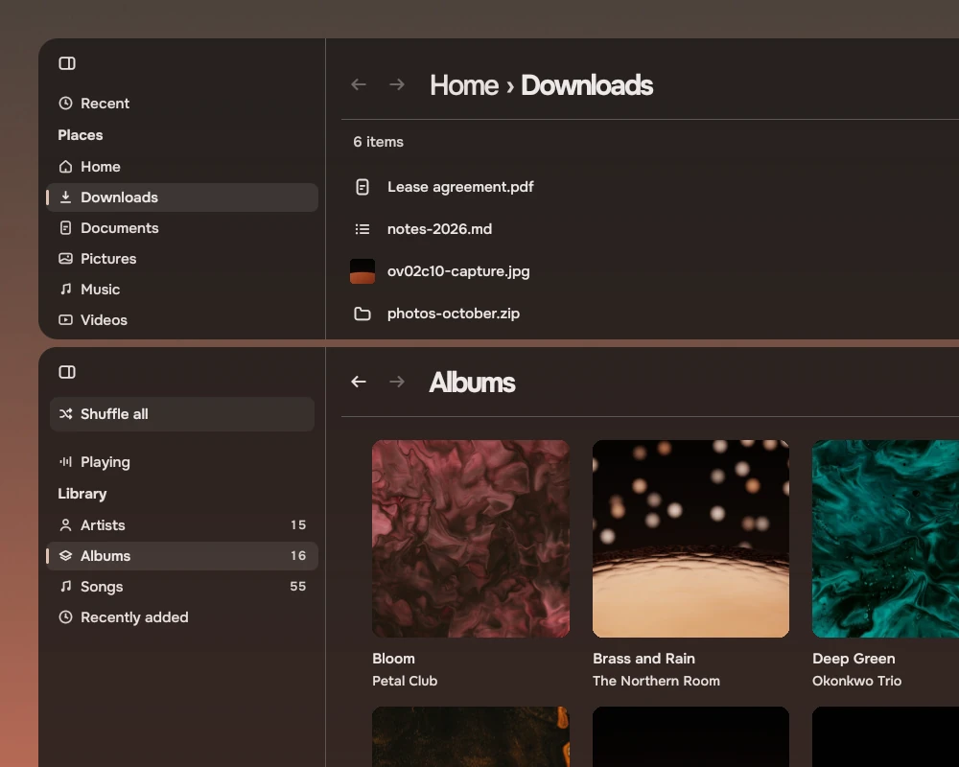This screenshot has height=767, width=959.
Task: Click the PDF document icon
Action: pos(363,187)
